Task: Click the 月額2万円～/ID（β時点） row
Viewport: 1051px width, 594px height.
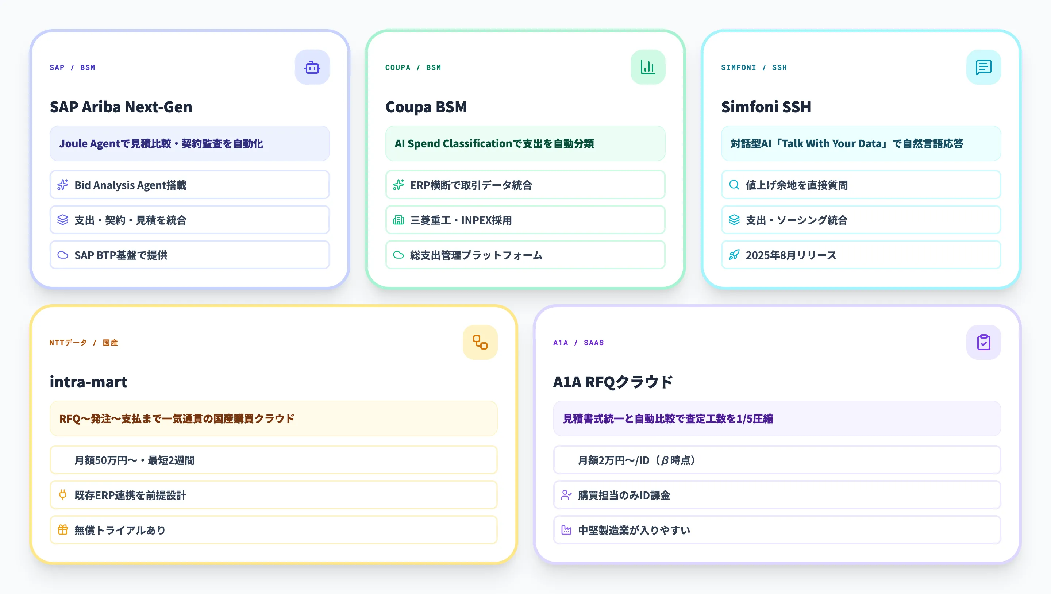Action: pyautogui.click(x=777, y=460)
